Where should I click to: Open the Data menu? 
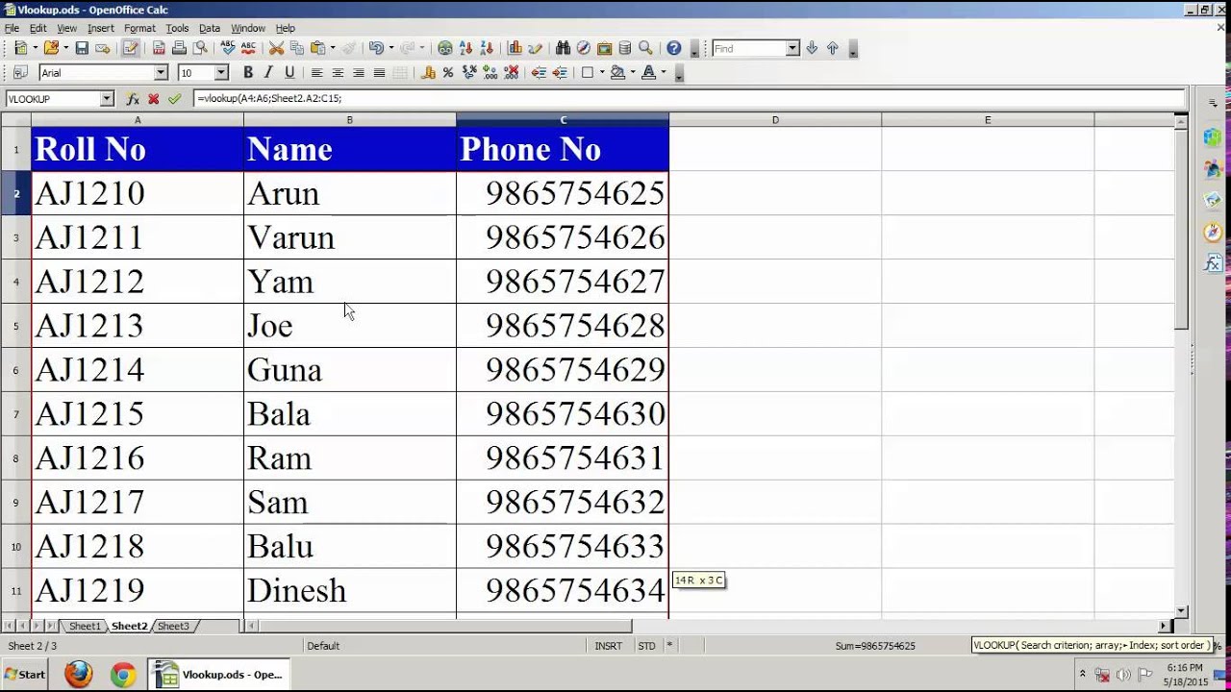click(x=210, y=28)
